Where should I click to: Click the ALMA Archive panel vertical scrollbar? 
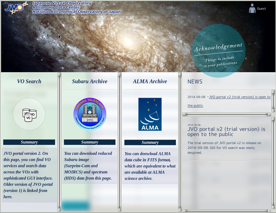(x=180, y=142)
